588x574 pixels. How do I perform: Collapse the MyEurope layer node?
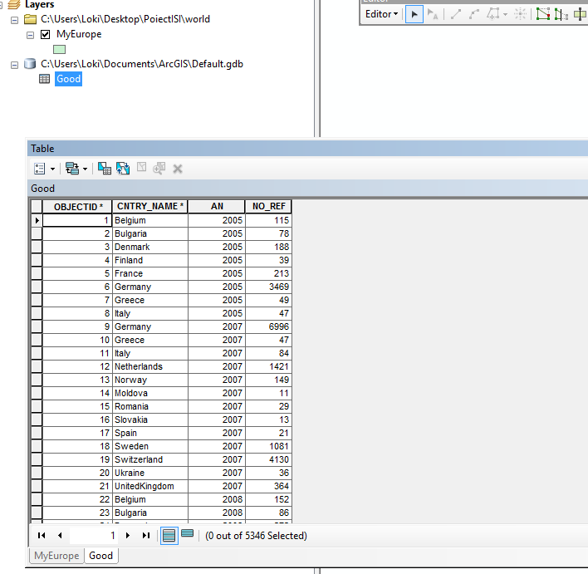coord(31,35)
